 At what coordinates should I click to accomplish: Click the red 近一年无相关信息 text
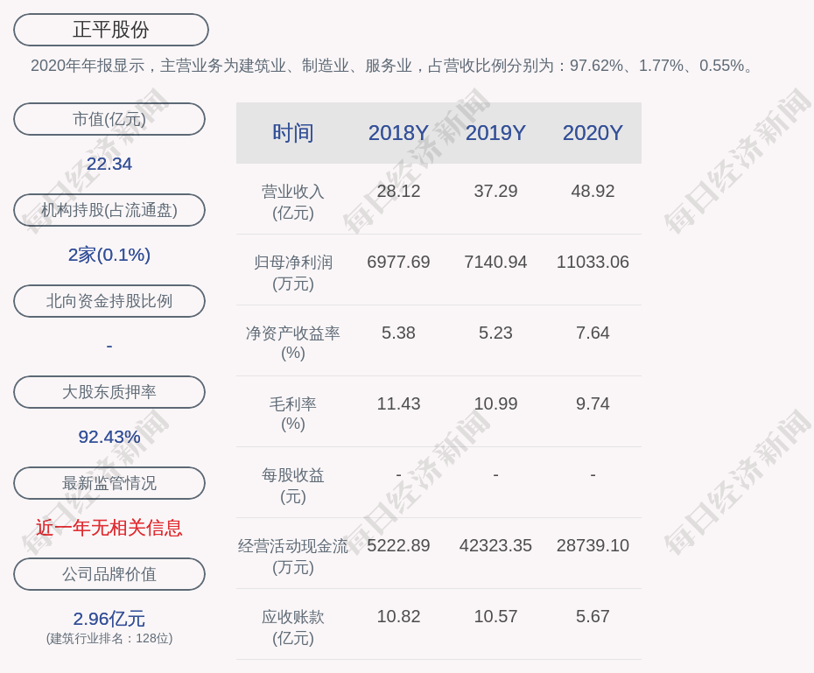pyautogui.click(x=109, y=528)
